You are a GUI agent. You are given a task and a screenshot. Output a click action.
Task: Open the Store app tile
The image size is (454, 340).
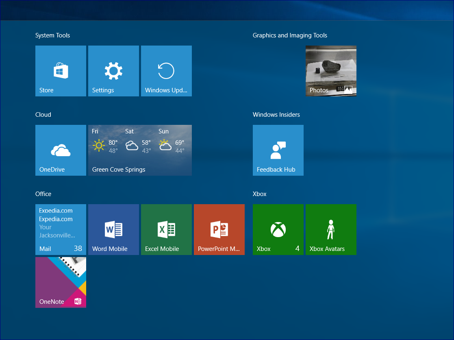[61, 71]
